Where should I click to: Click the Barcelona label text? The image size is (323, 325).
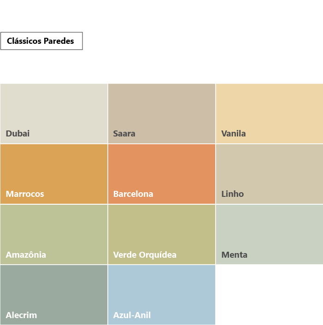tap(133, 194)
